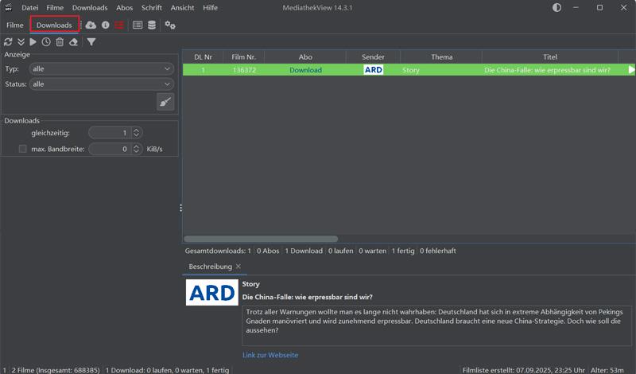Click the ARD logo in Beschreibung
636x374 pixels.
211,292
